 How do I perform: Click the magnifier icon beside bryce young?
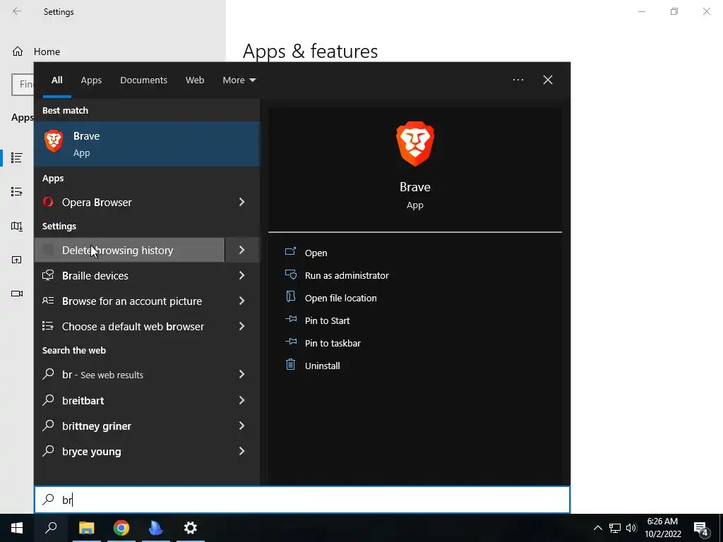point(49,450)
